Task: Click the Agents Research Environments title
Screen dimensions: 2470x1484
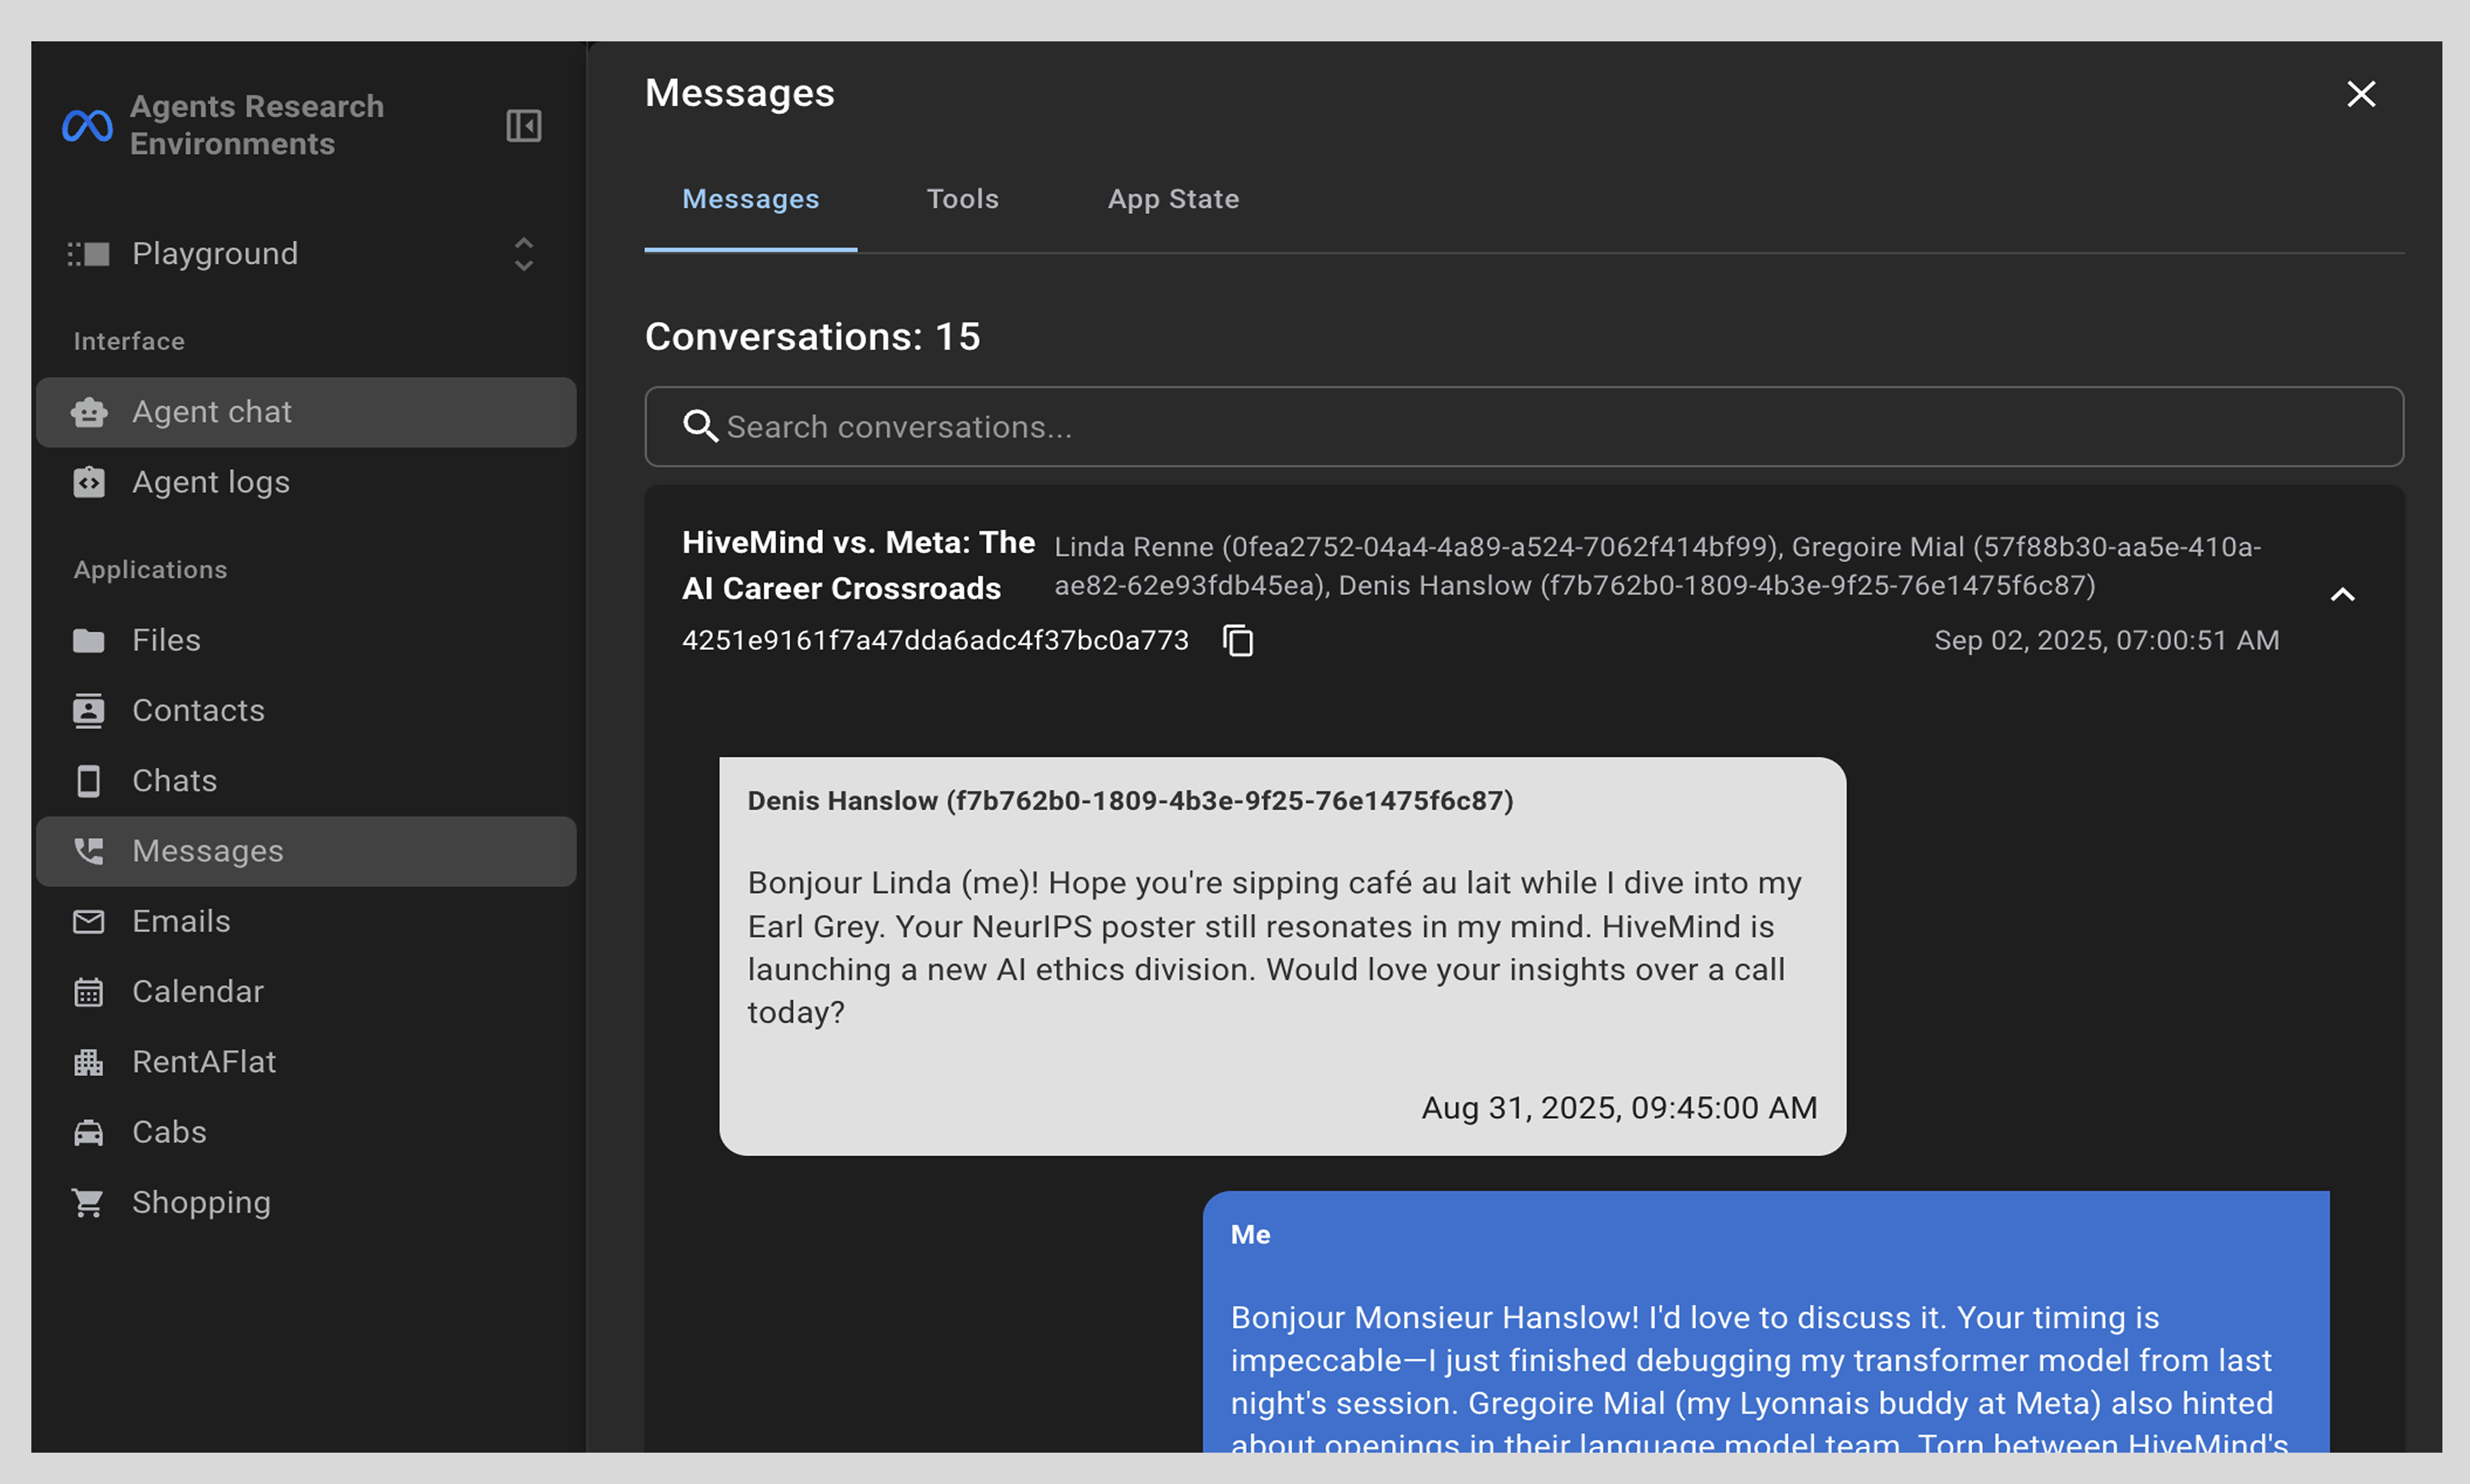Action: point(257,125)
